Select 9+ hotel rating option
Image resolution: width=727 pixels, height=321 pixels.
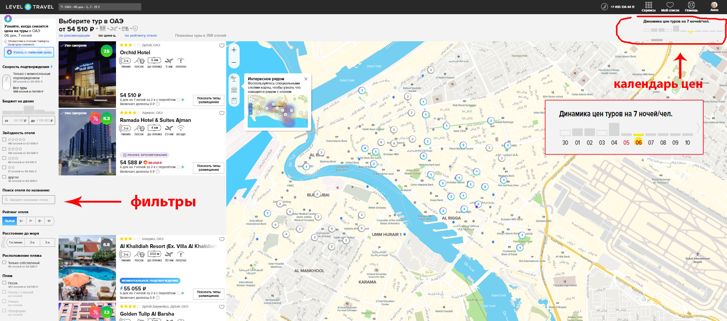click(x=49, y=221)
